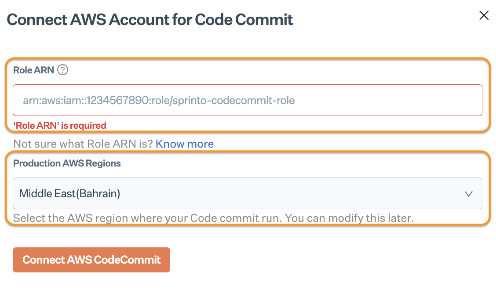This screenshot has width=496, height=297.
Task: Click the "Not sure what Role ARN is?" text
Action: point(83,144)
